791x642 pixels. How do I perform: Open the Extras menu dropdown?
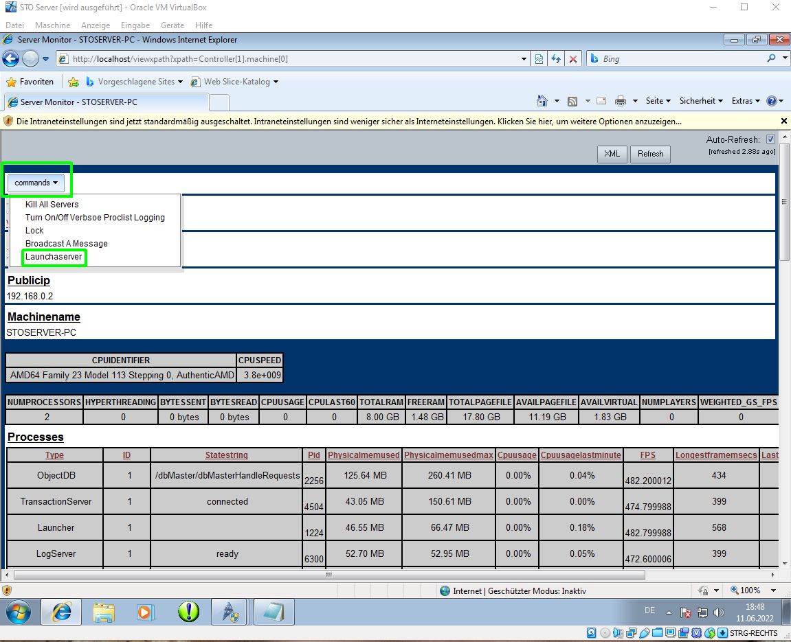[x=746, y=101]
